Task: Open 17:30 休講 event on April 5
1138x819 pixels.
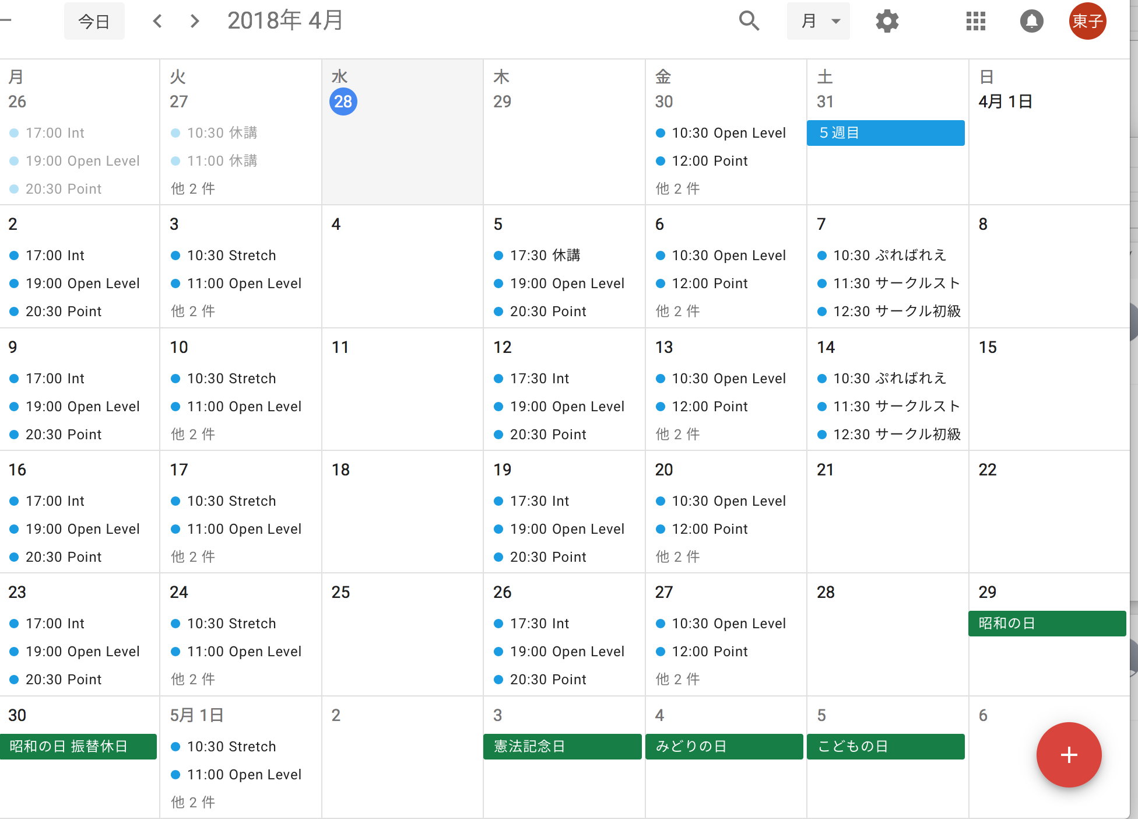Action: (545, 256)
